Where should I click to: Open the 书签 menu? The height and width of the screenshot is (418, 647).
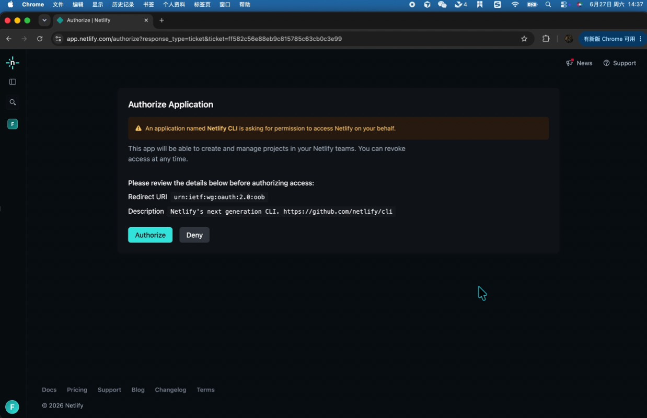coord(149,5)
